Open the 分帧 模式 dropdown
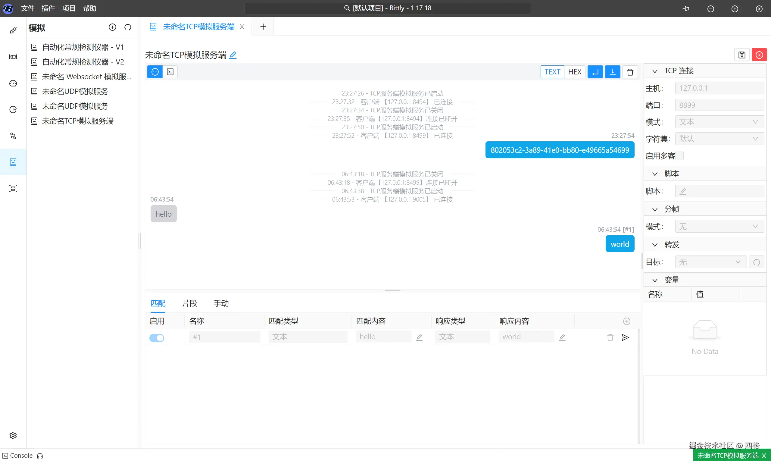 pyautogui.click(x=719, y=227)
